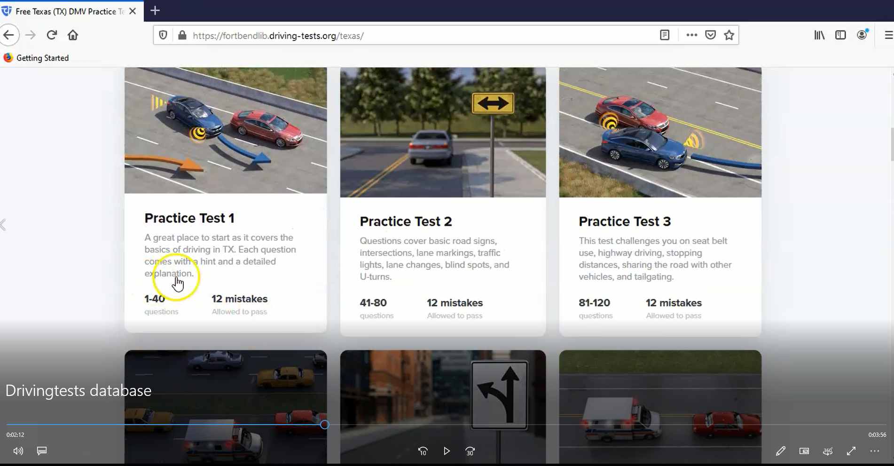
Task: Enter fullscreen with expand arrows icon
Action: click(x=851, y=451)
